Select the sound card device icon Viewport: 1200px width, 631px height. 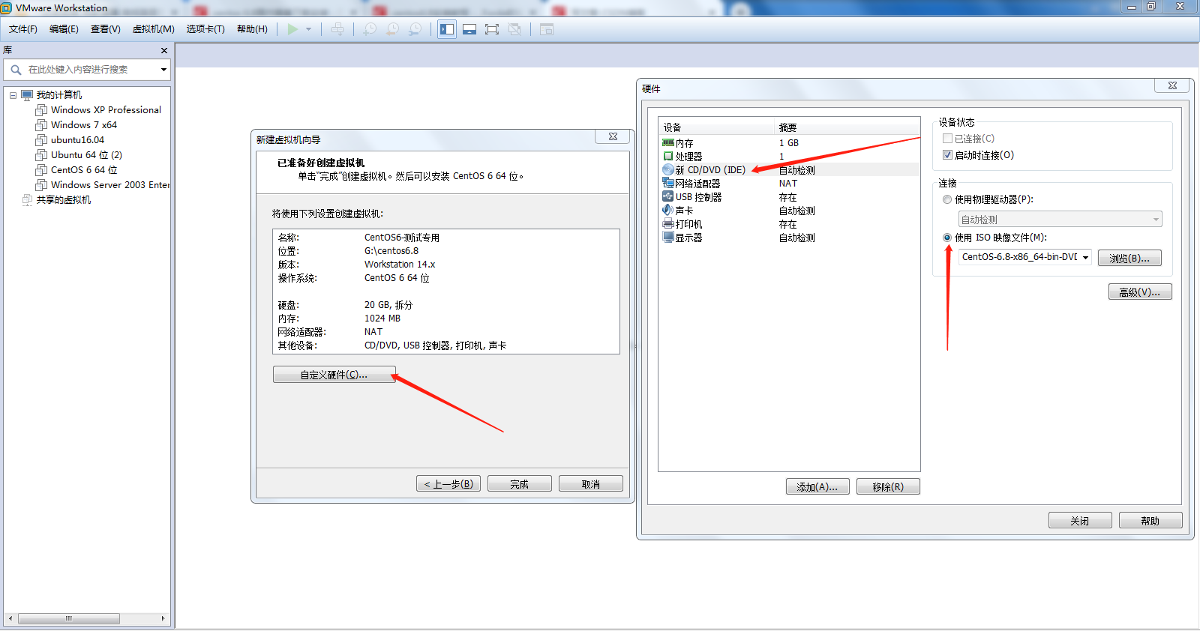(668, 210)
